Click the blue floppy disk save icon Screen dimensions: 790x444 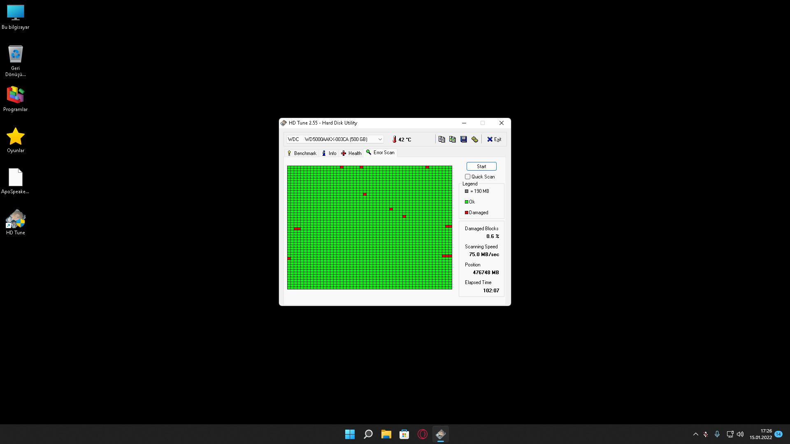(x=464, y=139)
